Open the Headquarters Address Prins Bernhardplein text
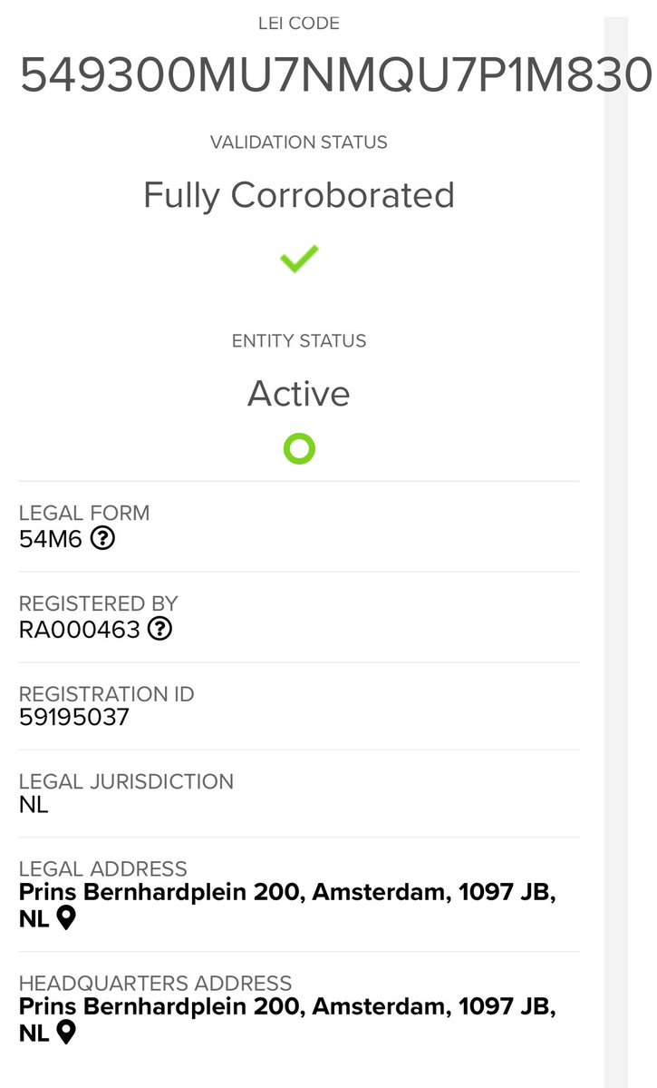Screen dimensions: 657x1088 286,1006
